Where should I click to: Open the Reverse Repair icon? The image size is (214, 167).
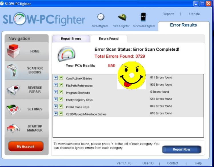click(13, 90)
